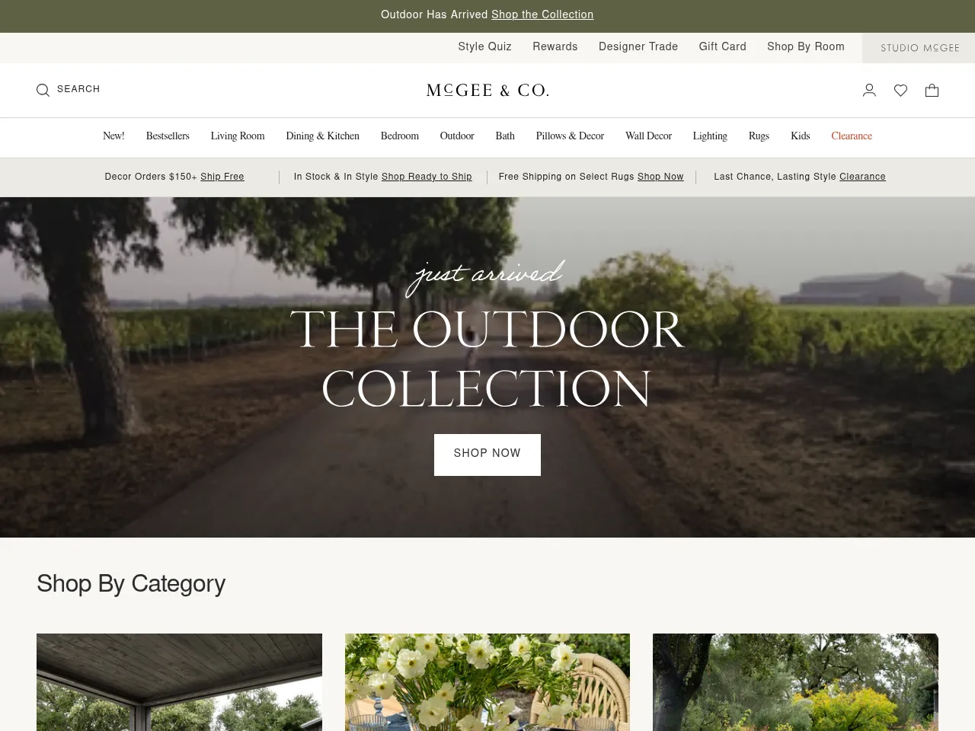975x731 pixels.
Task: Open the covered porch category thumbnail
Action: tap(179, 682)
